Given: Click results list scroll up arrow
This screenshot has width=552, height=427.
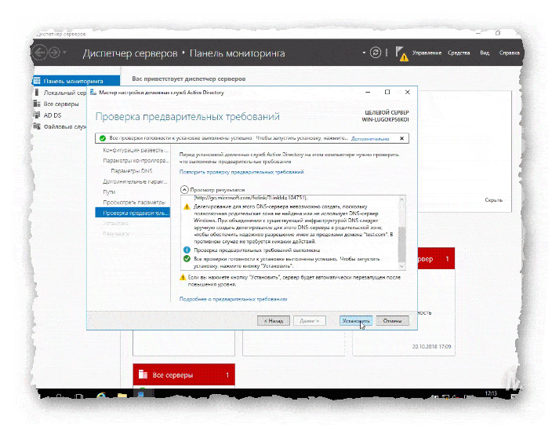Looking at the screenshot, I should tap(401, 199).
